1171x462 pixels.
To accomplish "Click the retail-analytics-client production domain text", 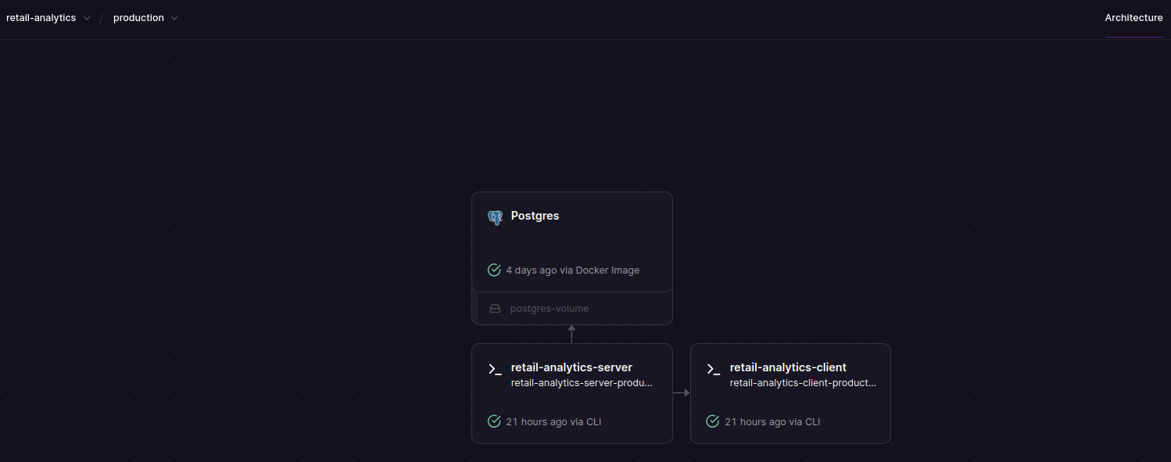I will click(x=803, y=383).
